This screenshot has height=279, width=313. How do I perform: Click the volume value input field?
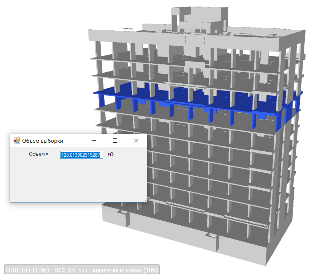coord(81,155)
